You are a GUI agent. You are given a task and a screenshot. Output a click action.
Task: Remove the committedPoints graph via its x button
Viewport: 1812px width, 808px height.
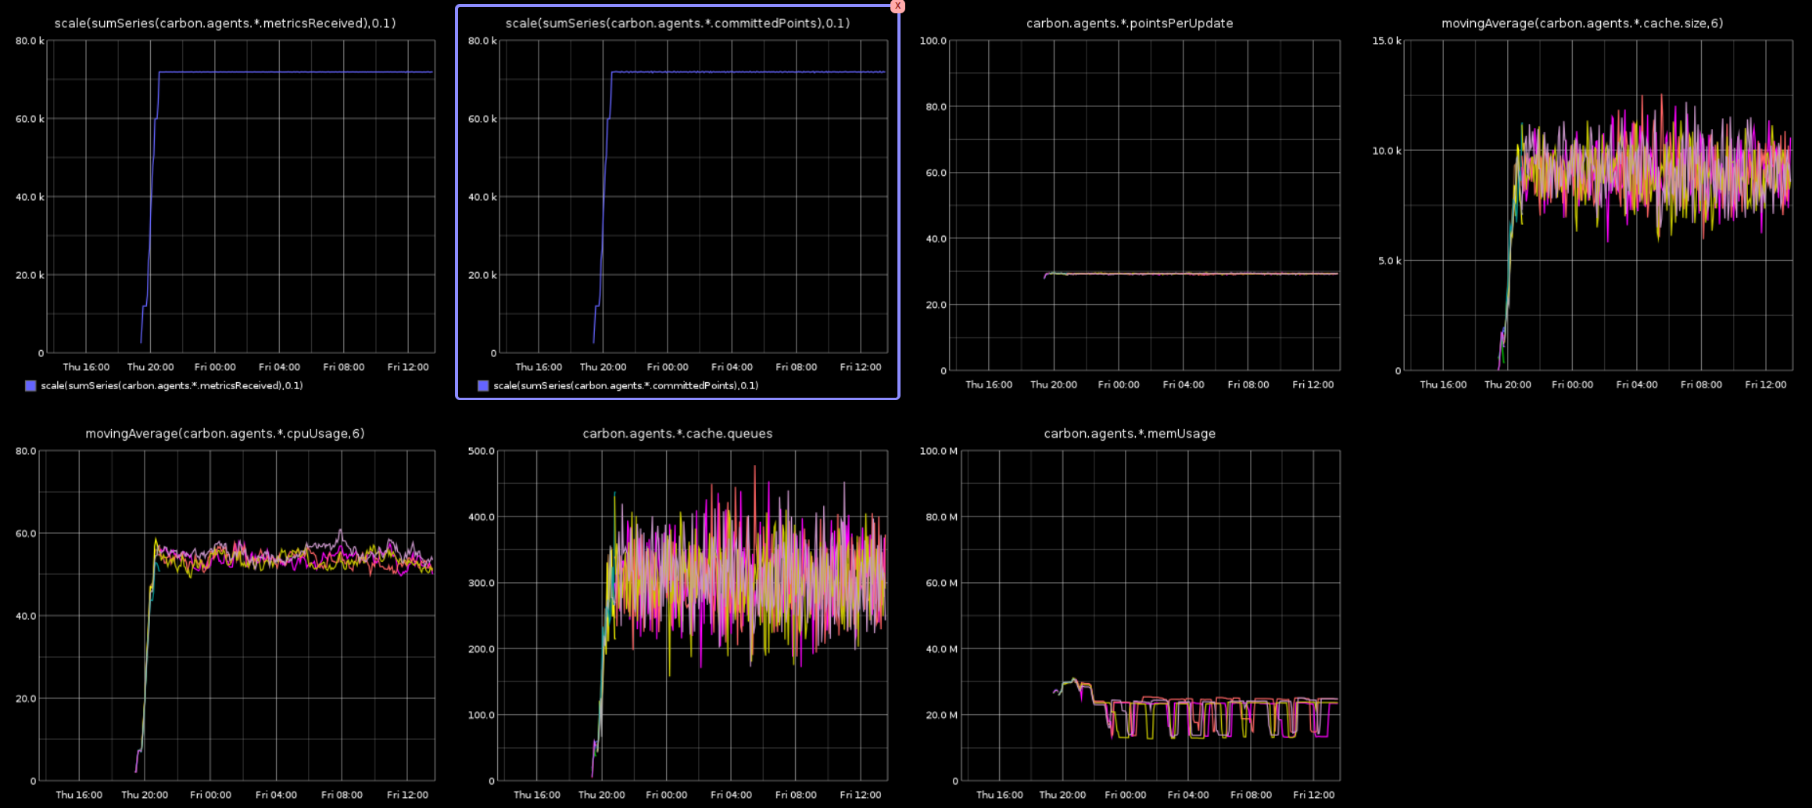(897, 6)
